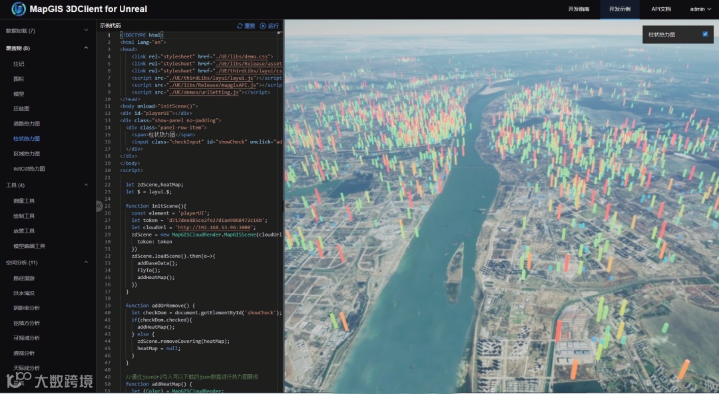This screenshot has width=719, height=394.
Task: Click the "let $ = layui.$;" code line
Action: point(148,192)
